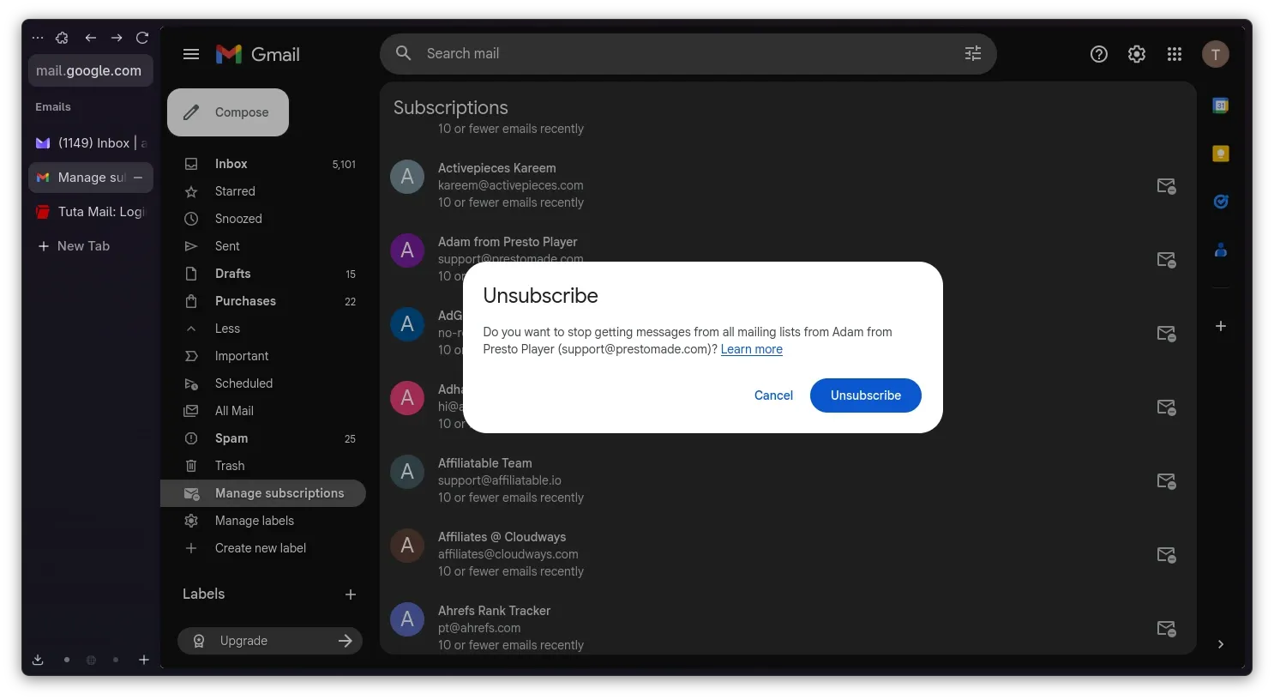The width and height of the screenshot is (1274, 700).
Task: Click the unsubscribe envelope icon for Ahrefs Rank Tracker
Action: point(1166,629)
